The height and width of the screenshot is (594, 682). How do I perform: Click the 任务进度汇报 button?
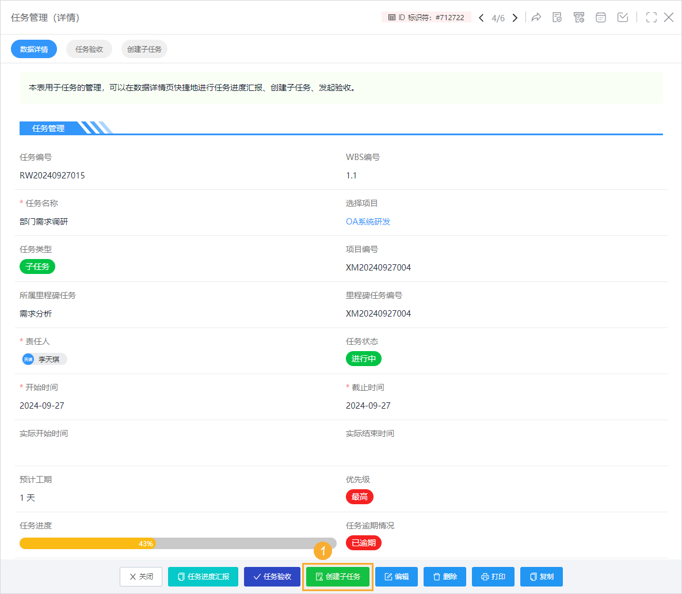(x=203, y=577)
